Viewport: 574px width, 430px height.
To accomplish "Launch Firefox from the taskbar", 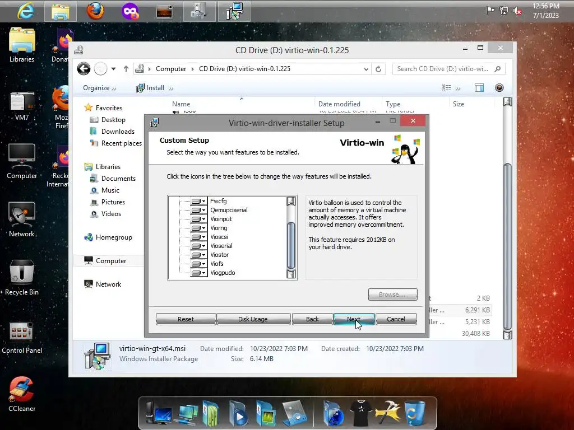I will pos(95,11).
